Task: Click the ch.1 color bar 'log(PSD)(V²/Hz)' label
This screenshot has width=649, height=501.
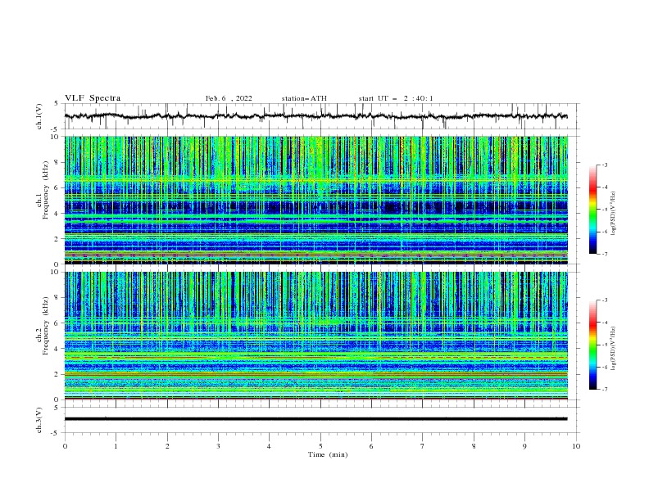Action: 613,214
